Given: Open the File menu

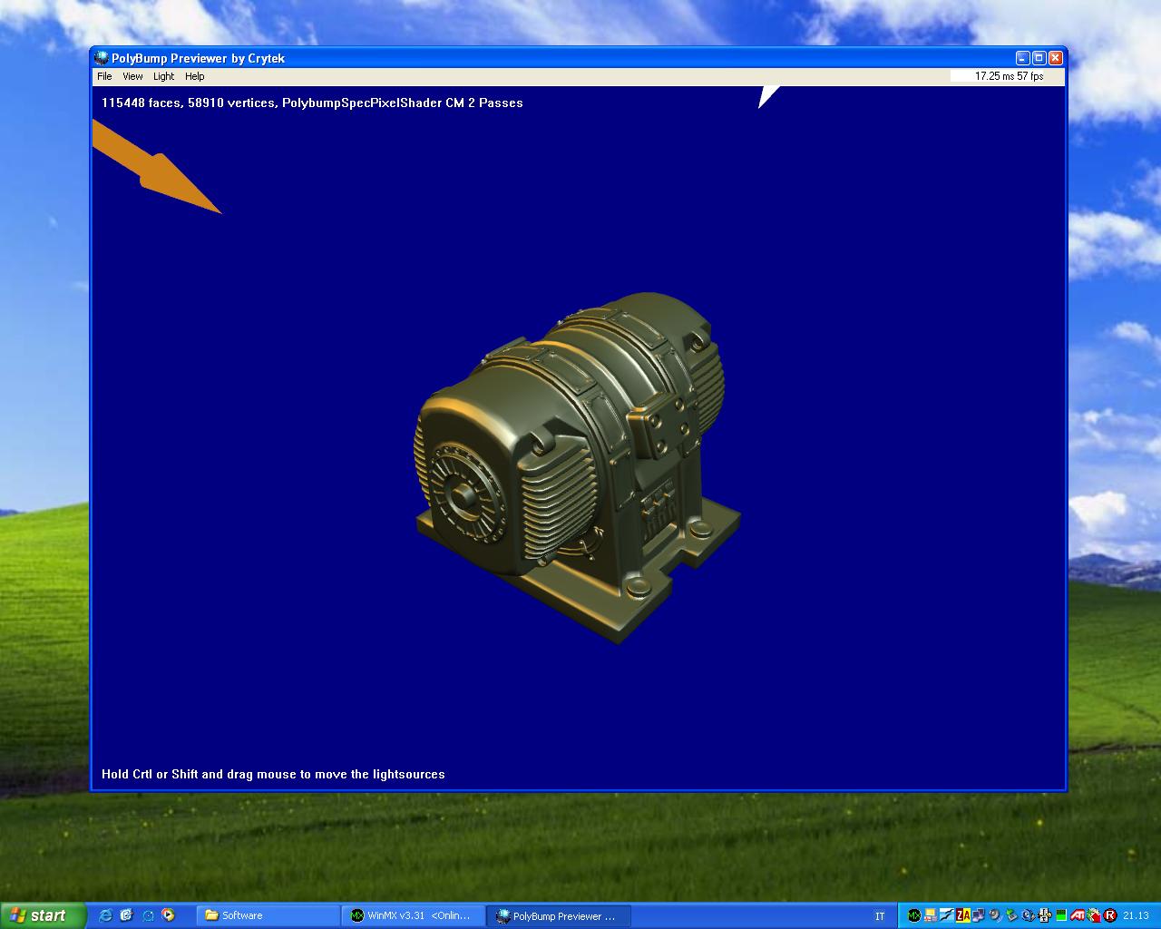Looking at the screenshot, I should click(104, 76).
